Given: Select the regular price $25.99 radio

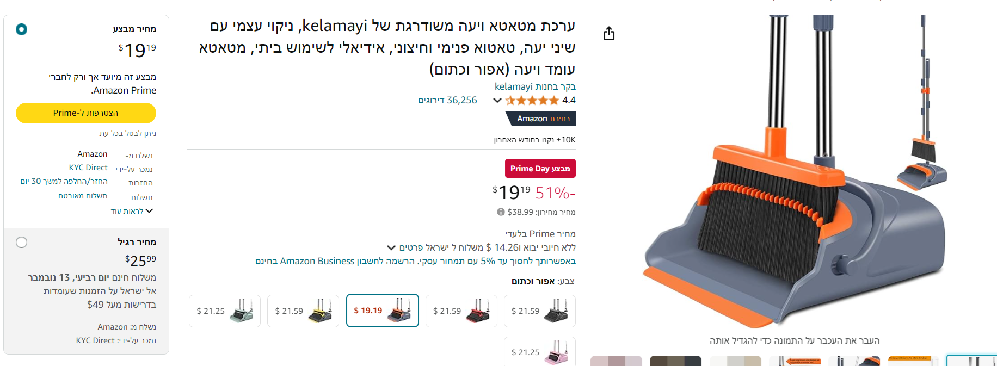Looking at the screenshot, I should coord(22,243).
